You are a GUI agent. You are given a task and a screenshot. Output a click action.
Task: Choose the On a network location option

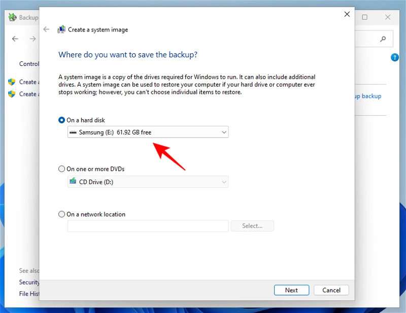62,214
